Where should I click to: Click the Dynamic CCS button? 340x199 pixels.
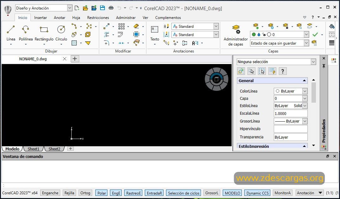pos(258,193)
